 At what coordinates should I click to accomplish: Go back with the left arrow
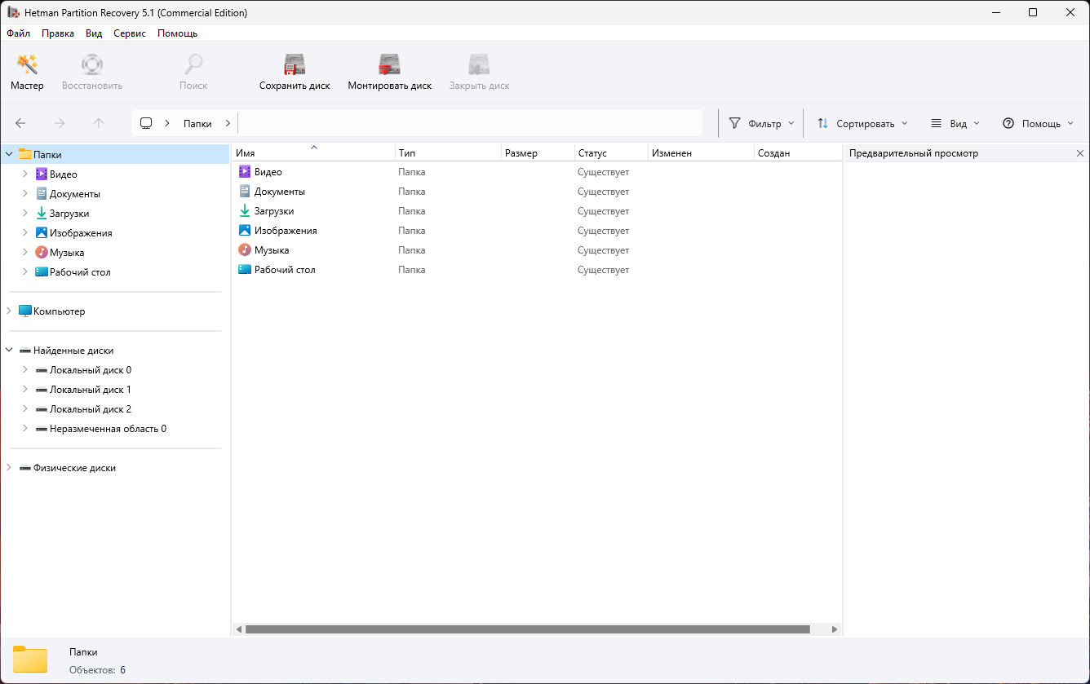pyautogui.click(x=20, y=123)
